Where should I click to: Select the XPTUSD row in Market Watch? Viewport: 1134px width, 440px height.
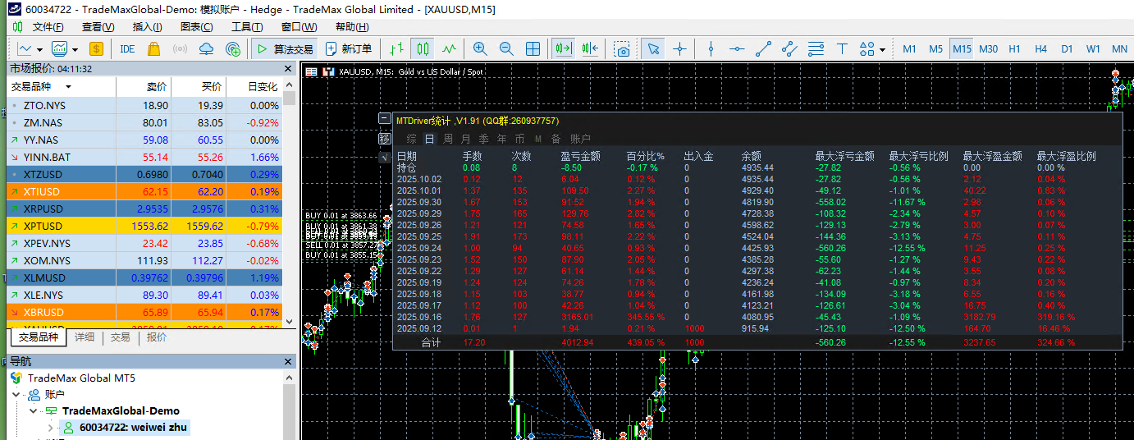144,226
